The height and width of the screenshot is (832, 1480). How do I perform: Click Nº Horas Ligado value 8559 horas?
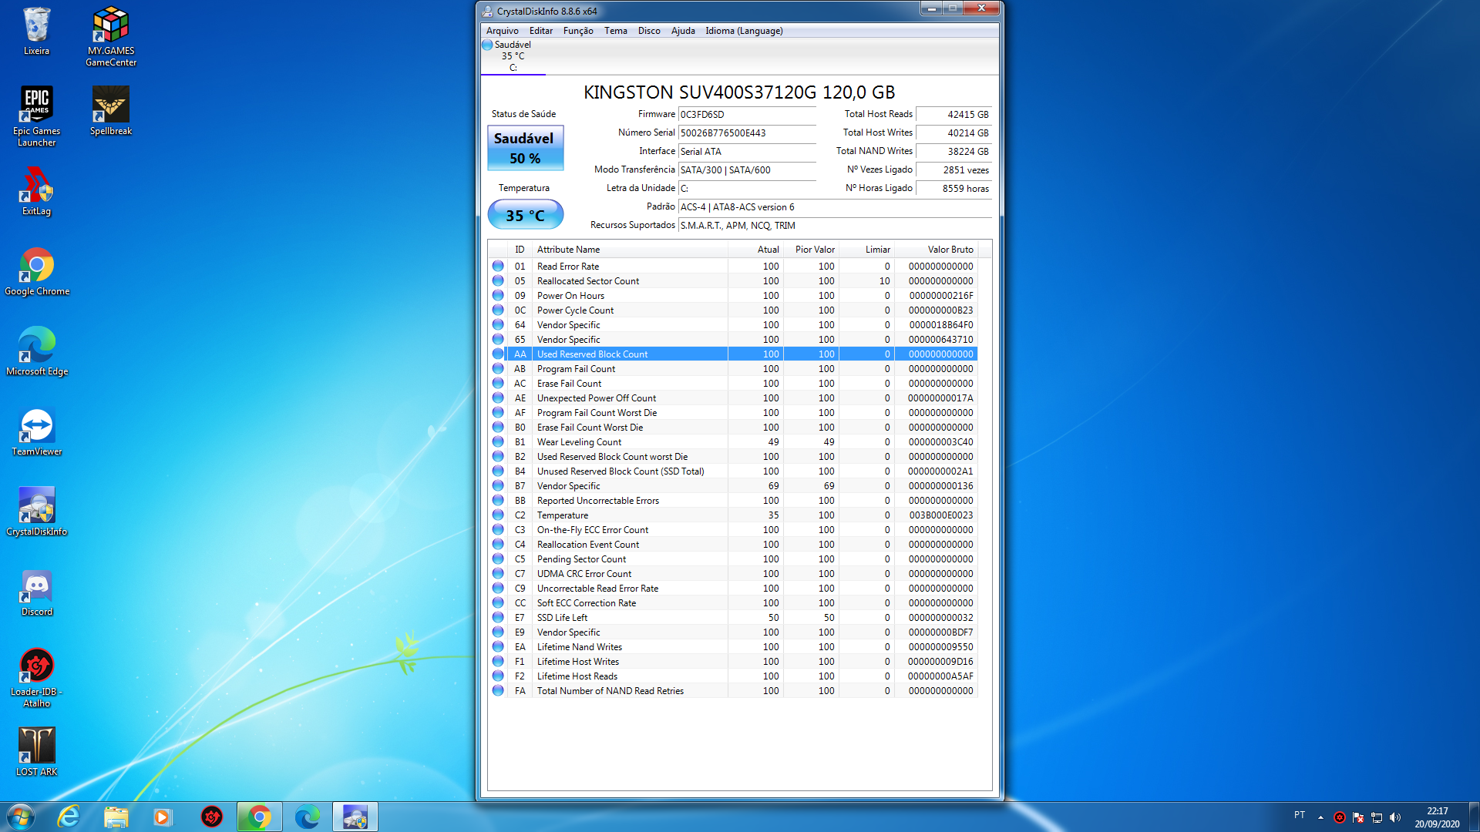coord(954,189)
